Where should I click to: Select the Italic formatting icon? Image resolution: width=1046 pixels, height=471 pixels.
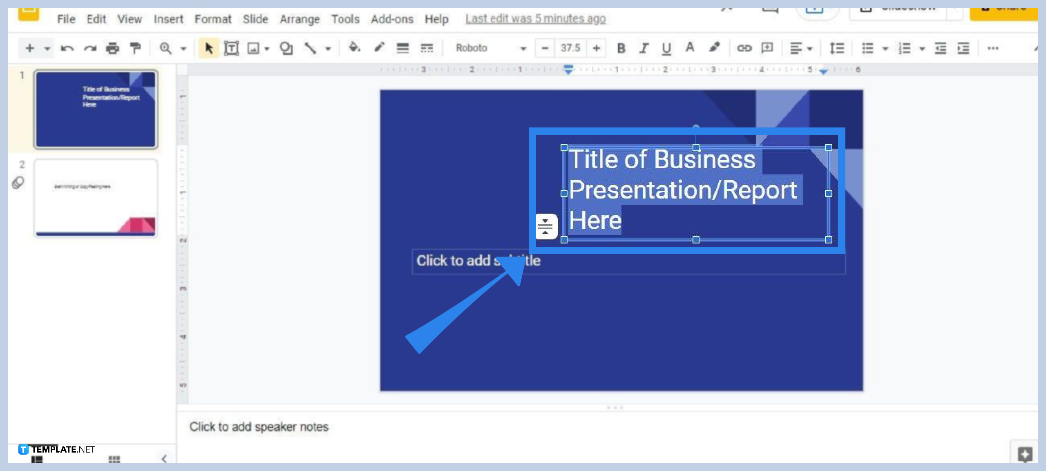tap(642, 47)
